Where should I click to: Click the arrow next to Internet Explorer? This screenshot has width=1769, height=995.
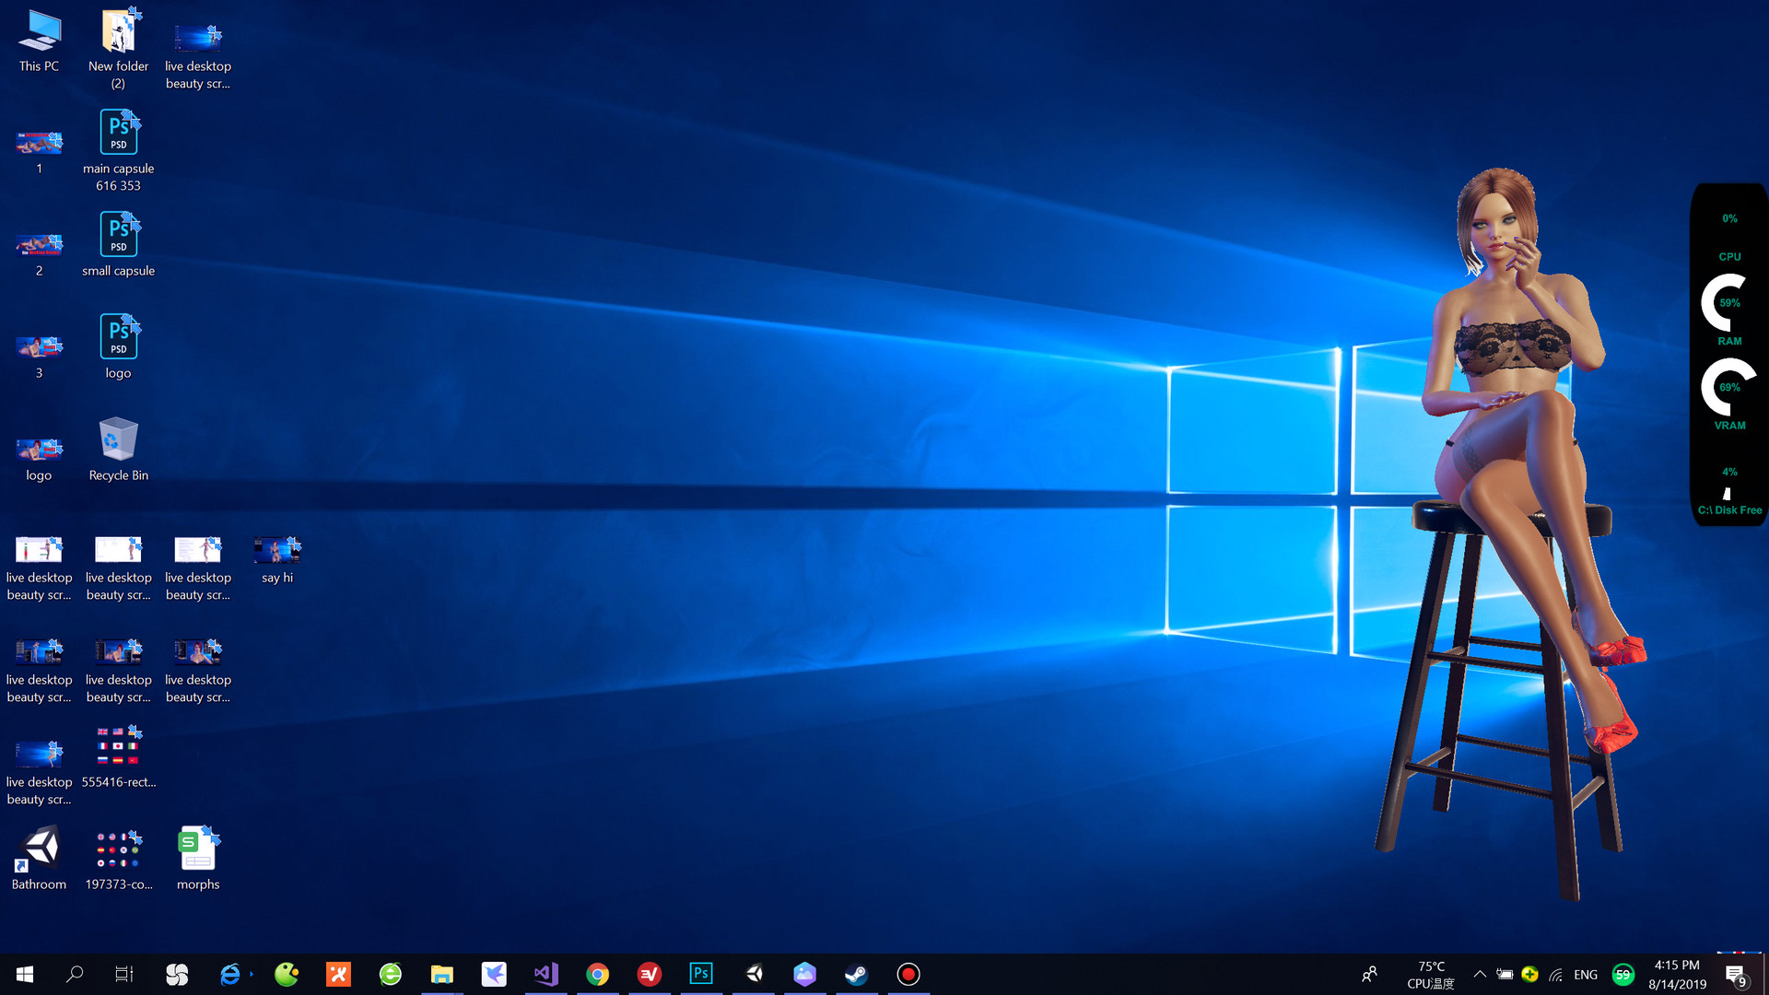(x=251, y=974)
